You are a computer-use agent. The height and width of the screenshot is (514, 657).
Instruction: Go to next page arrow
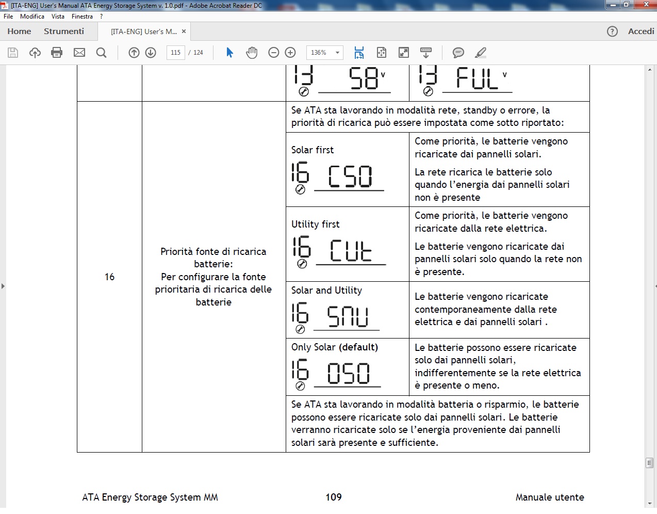point(151,53)
